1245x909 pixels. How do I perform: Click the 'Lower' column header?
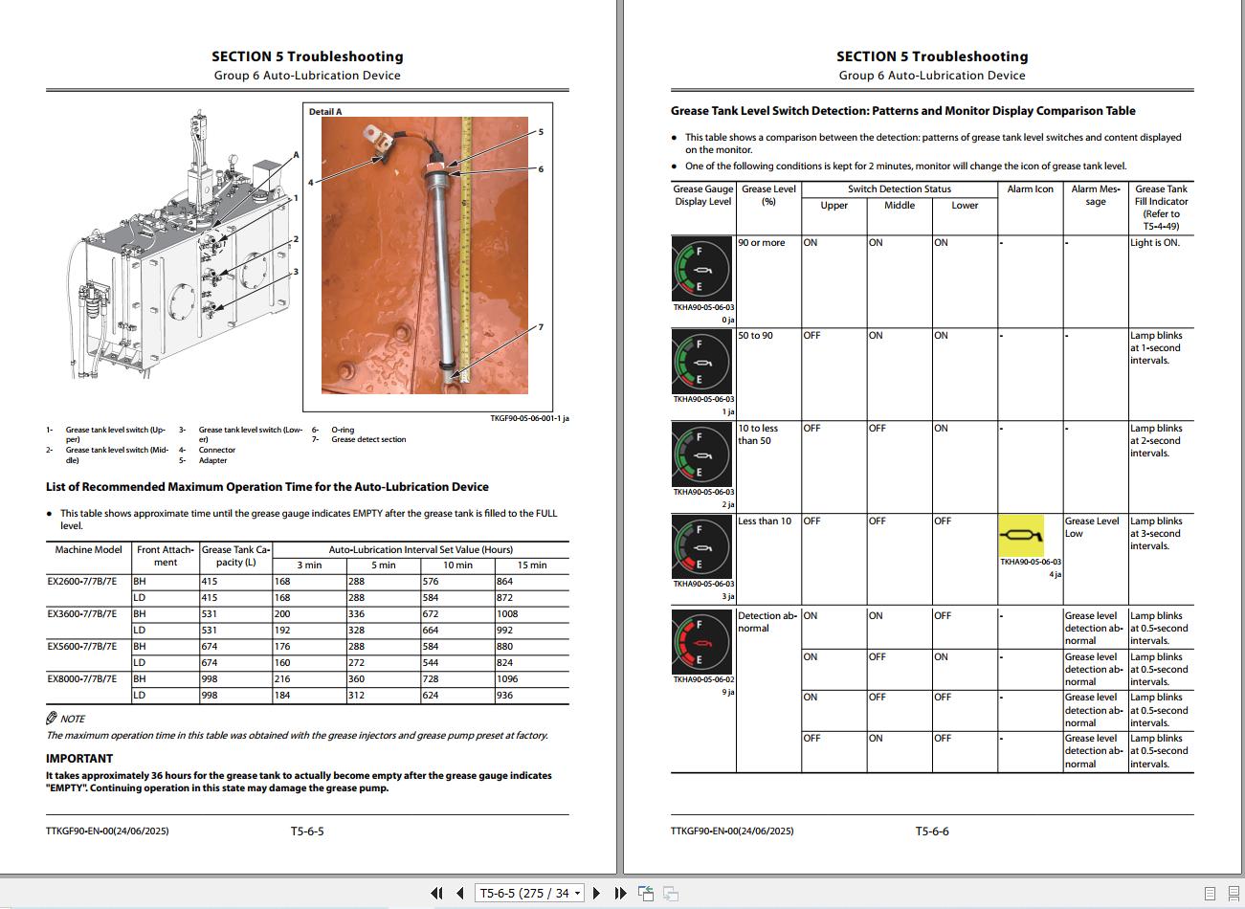965,206
